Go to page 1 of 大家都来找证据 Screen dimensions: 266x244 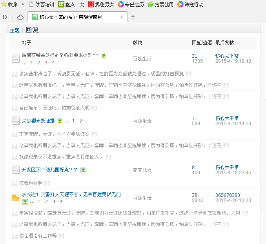(73, 121)
